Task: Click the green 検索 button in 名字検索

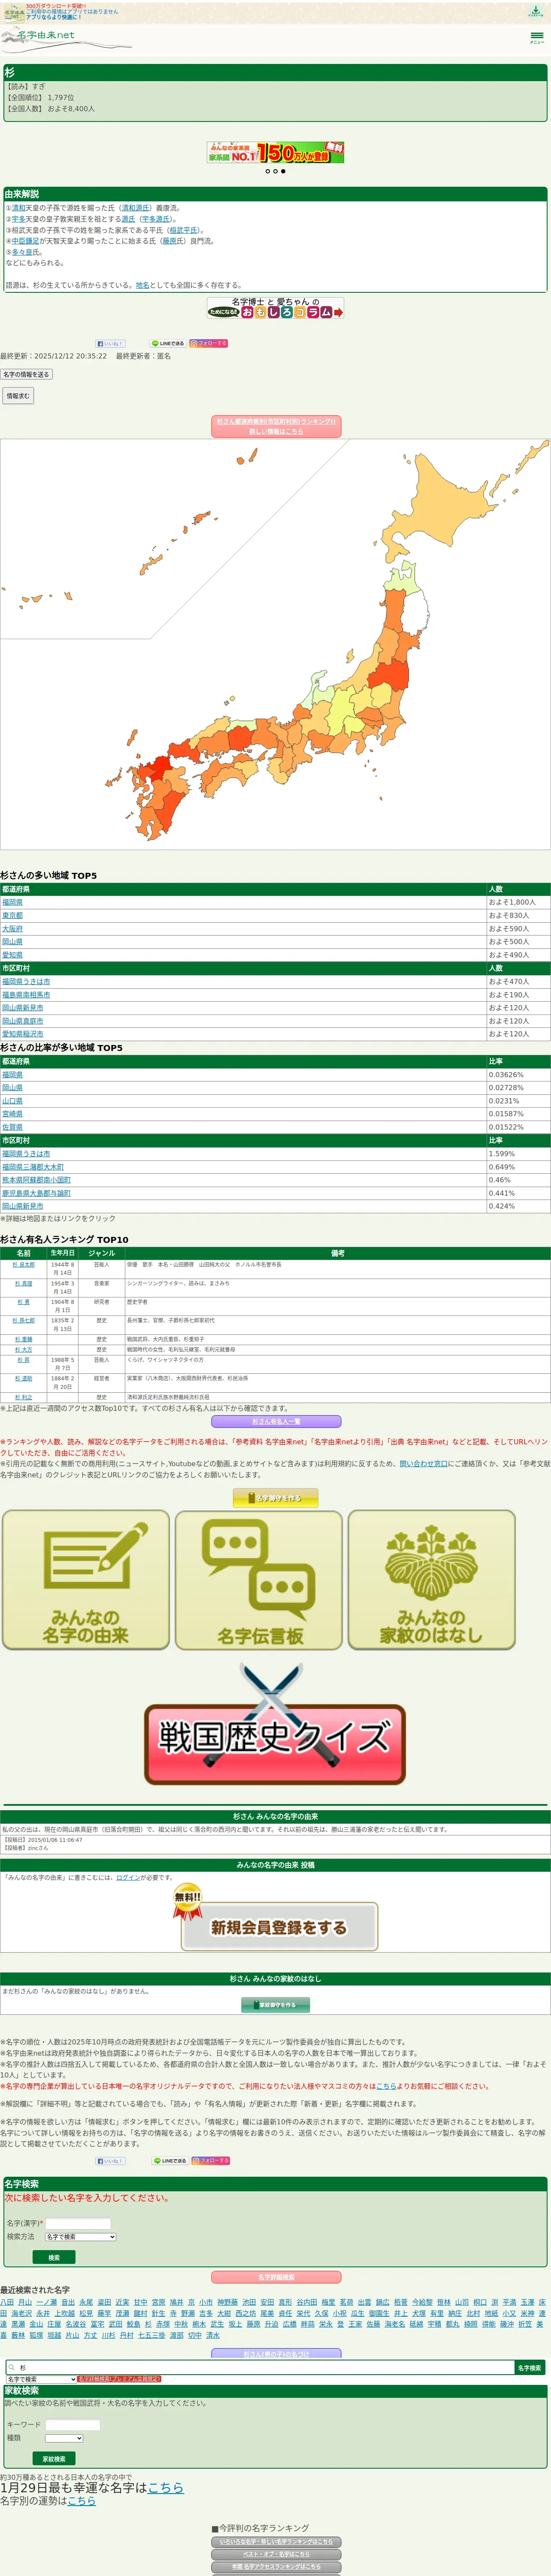Action: [x=54, y=2257]
